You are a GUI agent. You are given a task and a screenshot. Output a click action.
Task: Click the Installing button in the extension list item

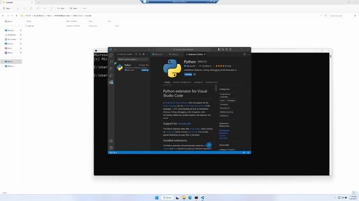tap(145, 70)
